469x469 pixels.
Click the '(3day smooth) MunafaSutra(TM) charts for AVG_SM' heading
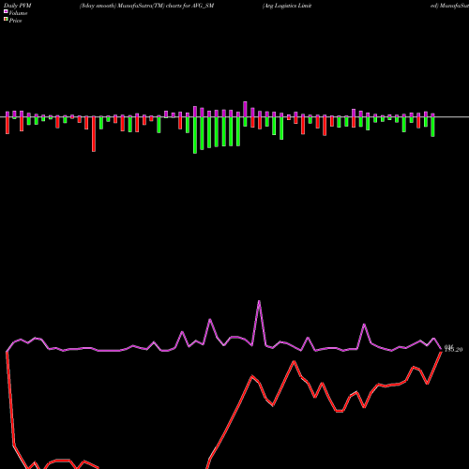coord(146,6)
